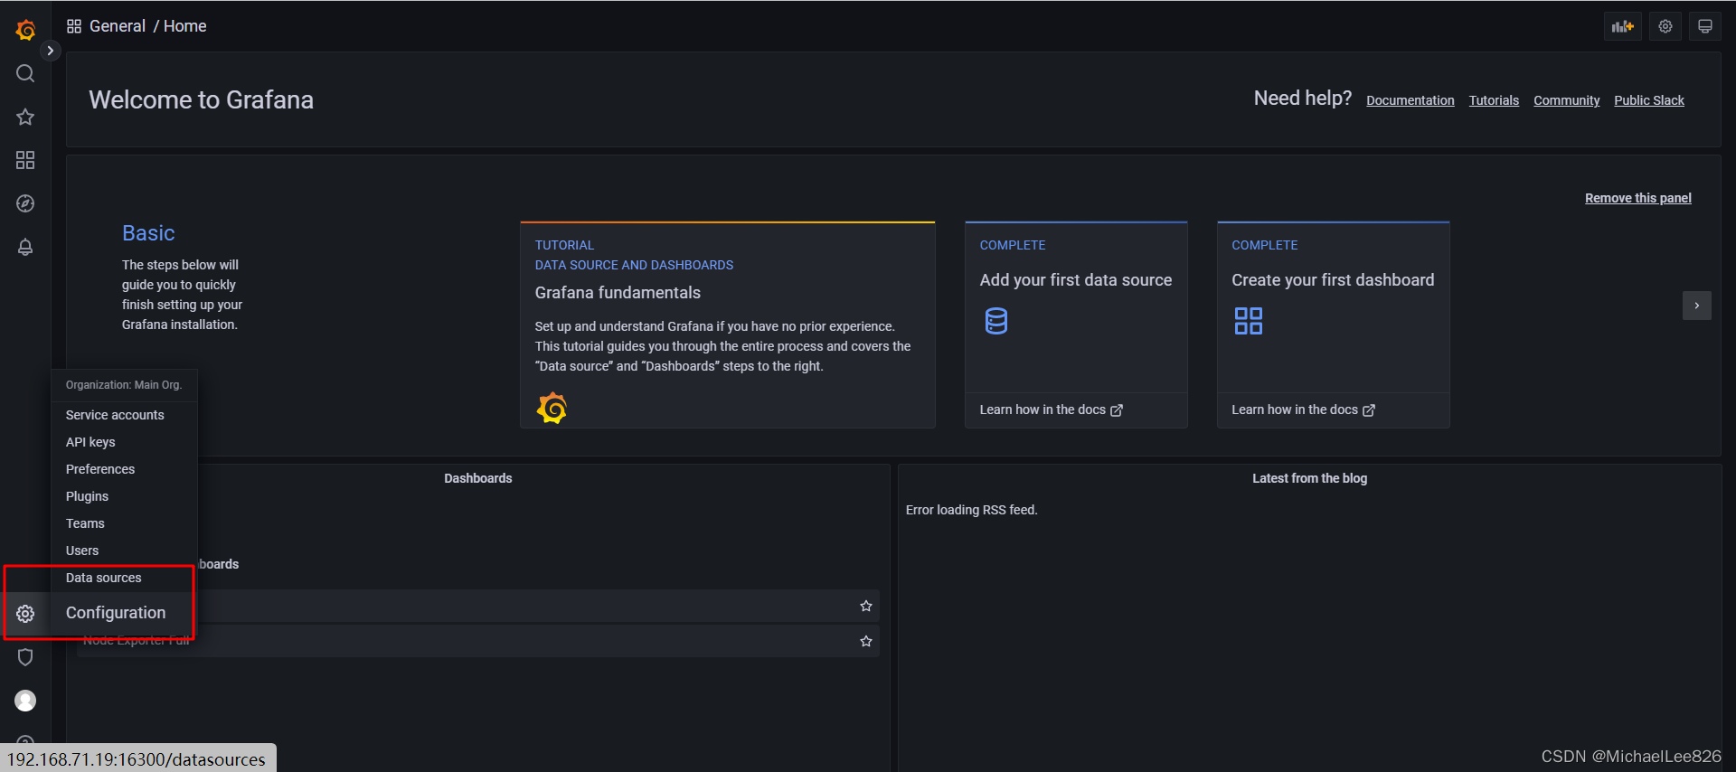The width and height of the screenshot is (1736, 772).
Task: Click the dashboard grid icon on the Create dashboard card
Action: [1248, 321]
